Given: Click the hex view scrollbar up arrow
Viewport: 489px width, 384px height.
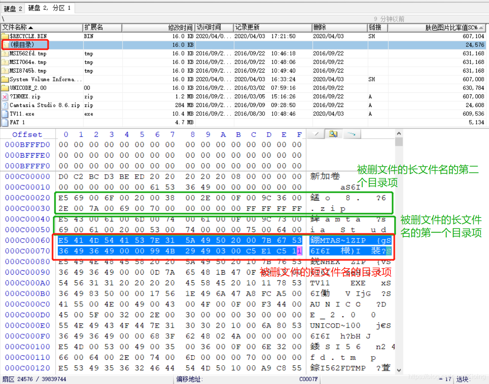Looking at the screenshot, I should click(399, 133).
